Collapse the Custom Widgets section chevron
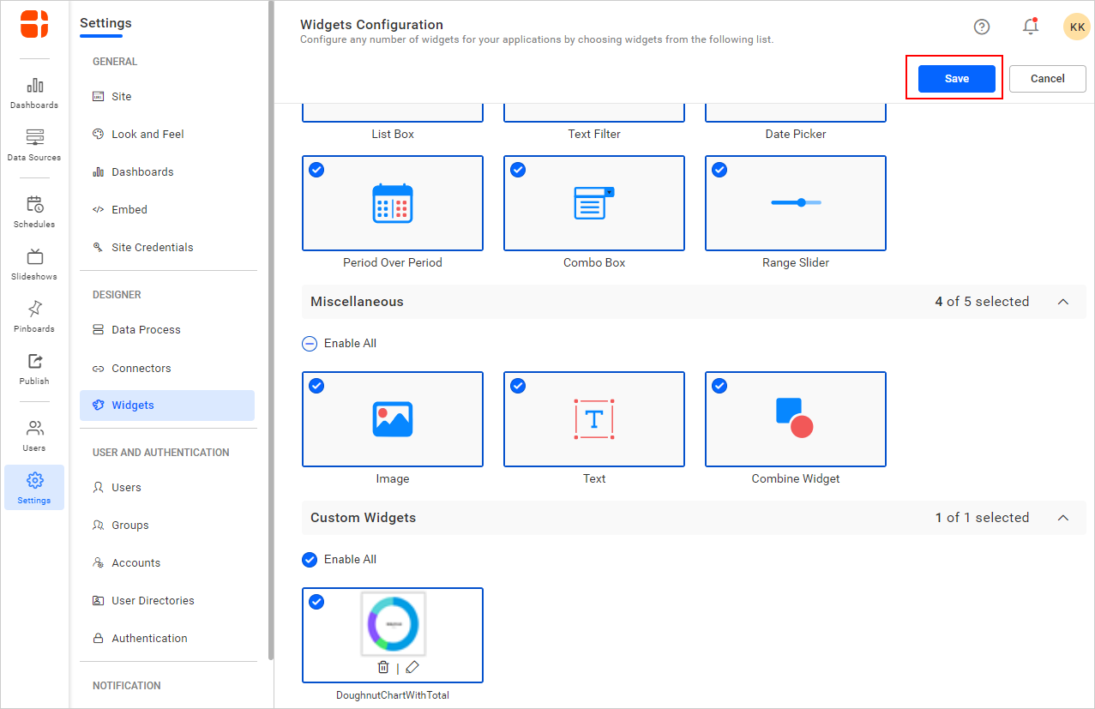The width and height of the screenshot is (1095, 709). [x=1063, y=518]
